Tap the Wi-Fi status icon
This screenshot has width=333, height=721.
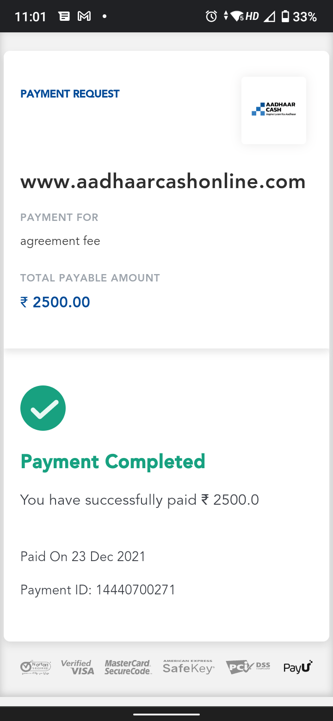(237, 17)
